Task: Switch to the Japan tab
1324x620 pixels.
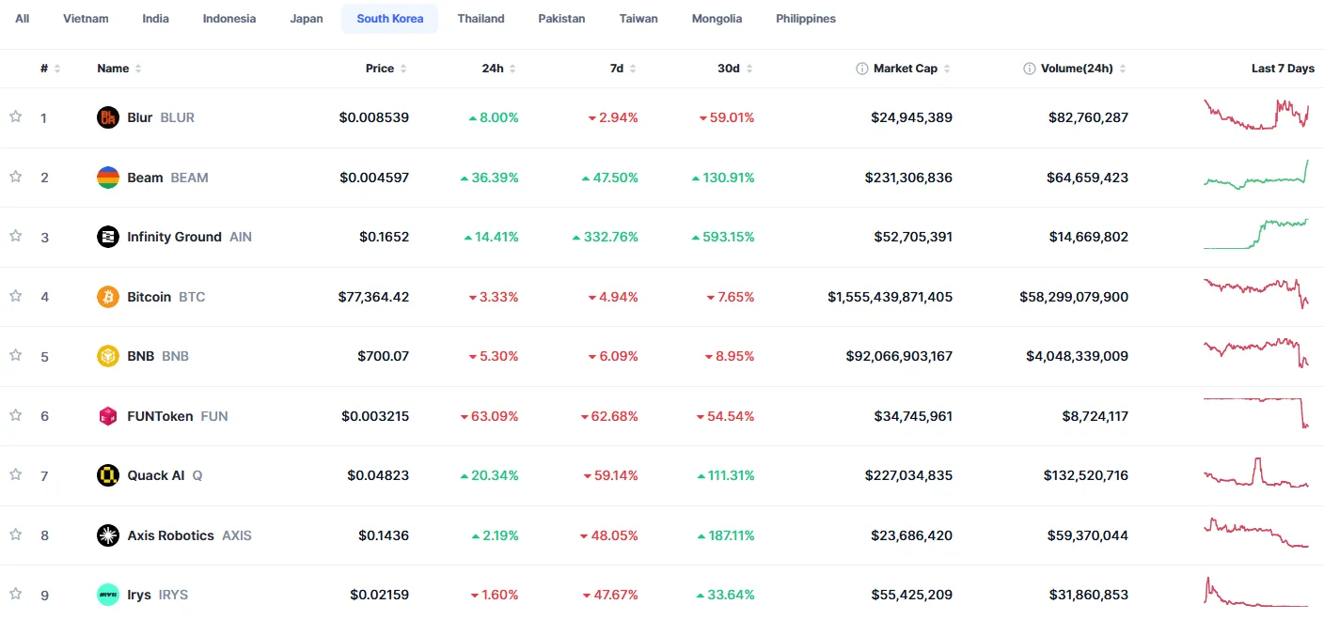Action: click(307, 19)
